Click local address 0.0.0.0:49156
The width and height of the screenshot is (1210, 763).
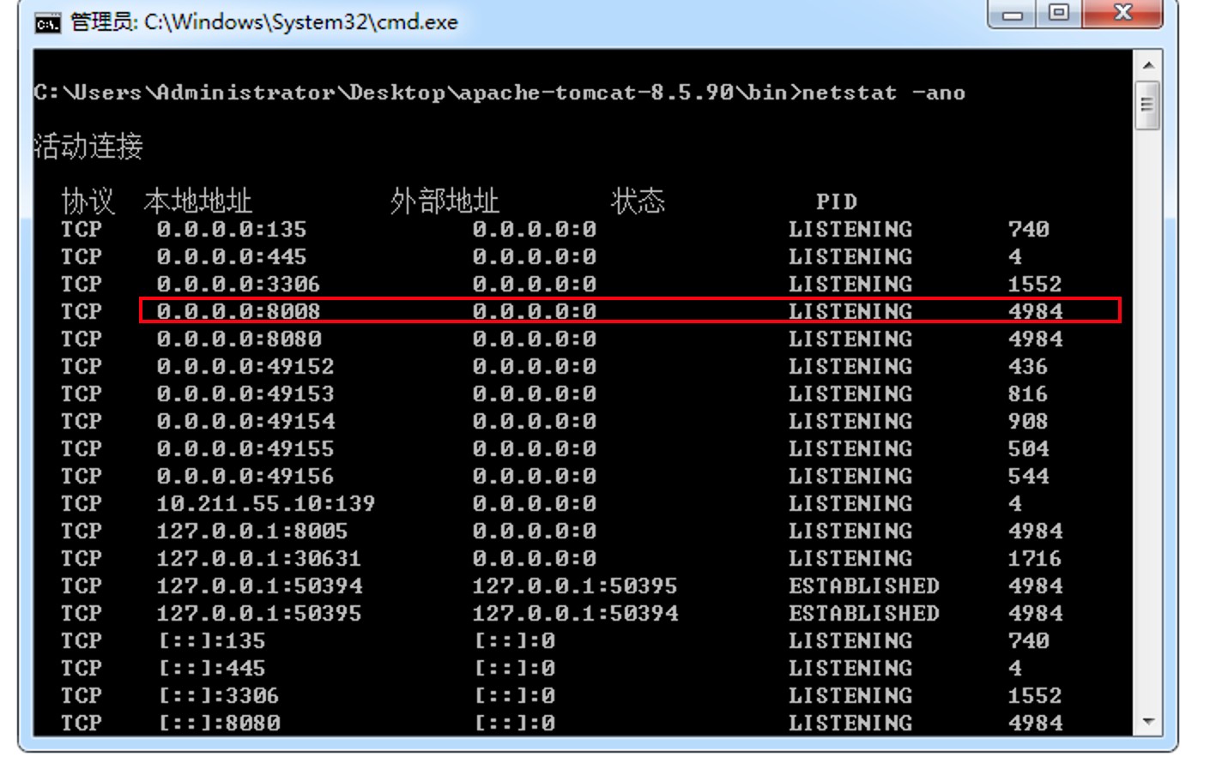[245, 477]
